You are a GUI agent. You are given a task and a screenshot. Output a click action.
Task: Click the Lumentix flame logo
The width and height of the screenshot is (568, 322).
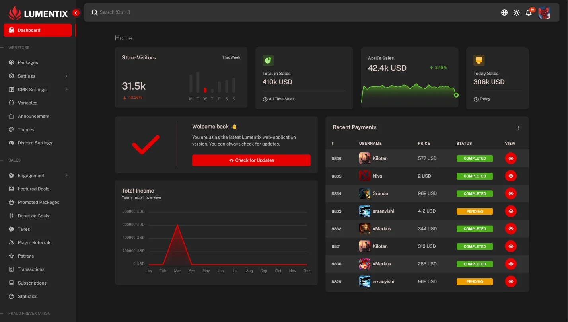click(15, 13)
